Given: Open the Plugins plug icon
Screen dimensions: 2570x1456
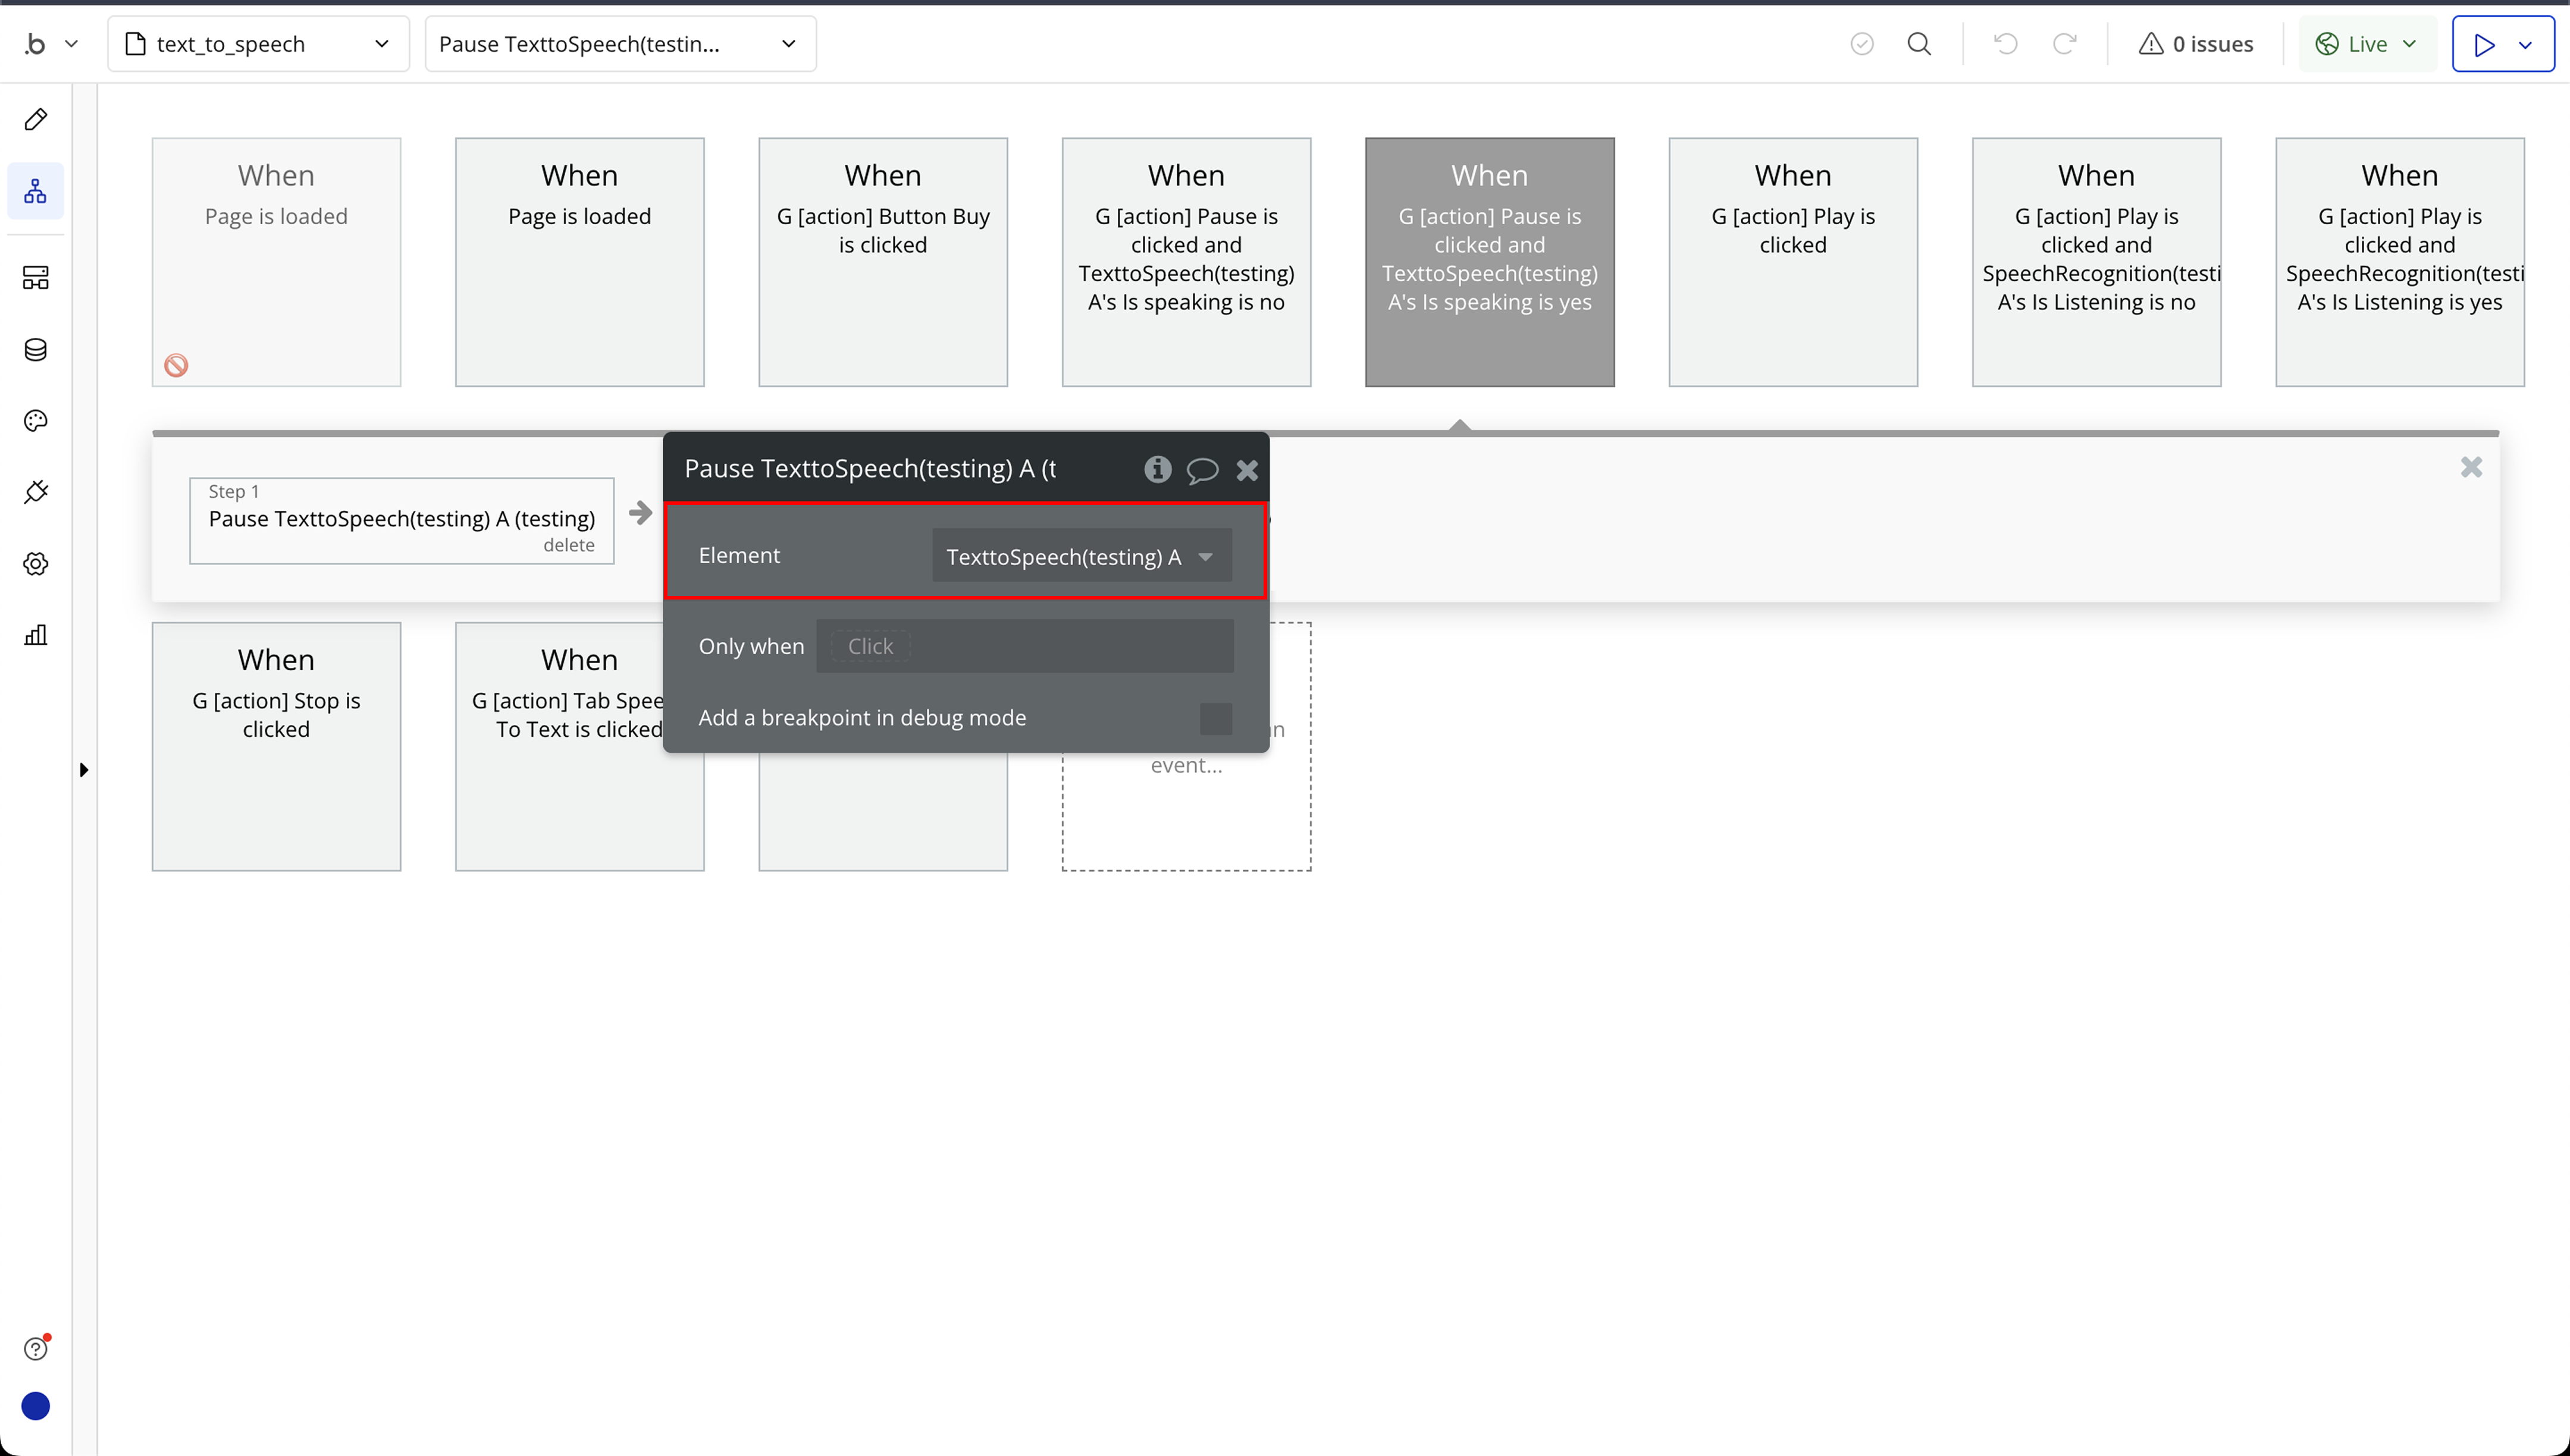Looking at the screenshot, I should coord(36,492).
